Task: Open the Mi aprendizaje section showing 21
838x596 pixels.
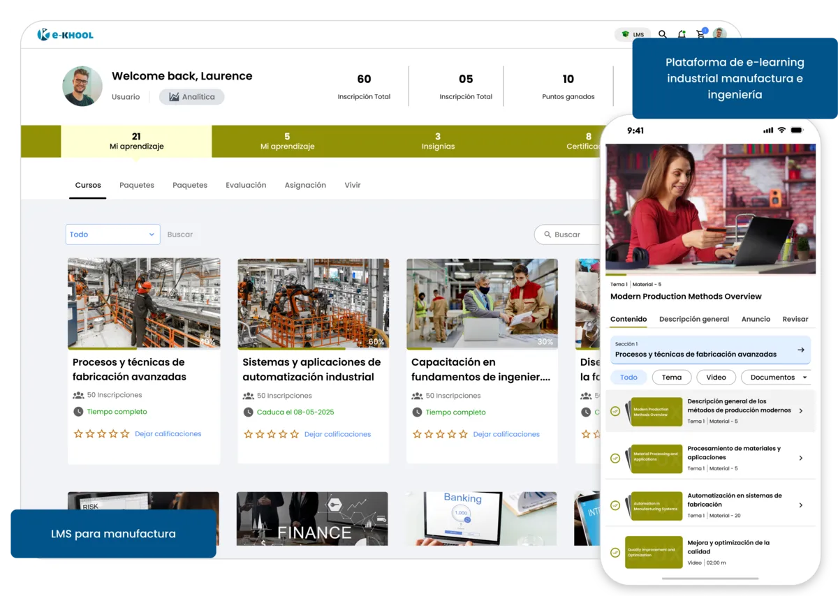Action: [135, 141]
